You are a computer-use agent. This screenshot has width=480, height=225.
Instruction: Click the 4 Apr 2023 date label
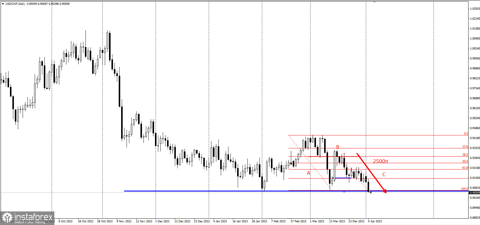click(x=375, y=221)
